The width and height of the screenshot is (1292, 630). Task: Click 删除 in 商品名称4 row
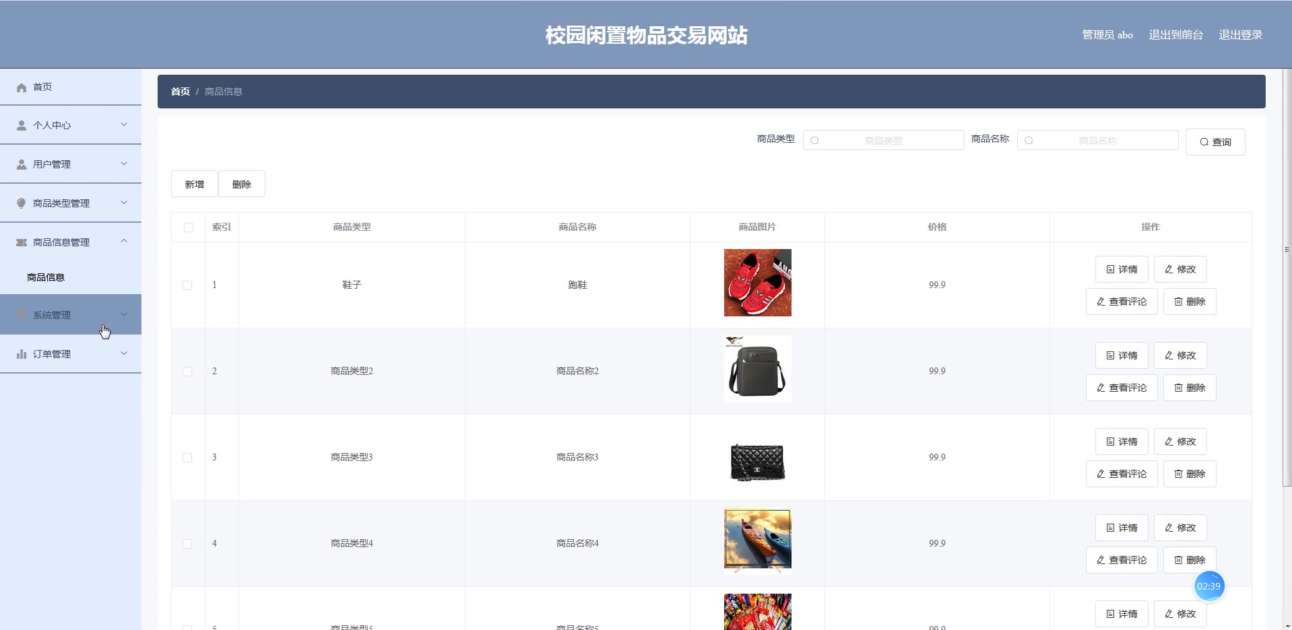click(1190, 560)
